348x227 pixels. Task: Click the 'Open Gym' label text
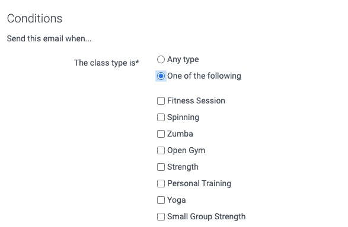click(x=186, y=151)
